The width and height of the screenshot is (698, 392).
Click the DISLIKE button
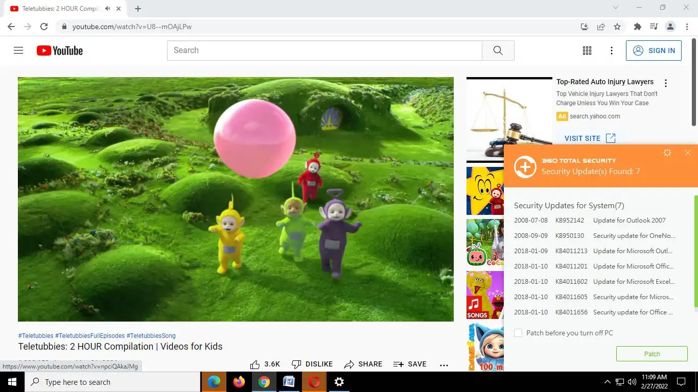[312, 364]
